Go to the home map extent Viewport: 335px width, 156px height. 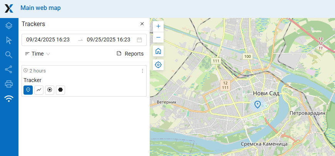click(x=158, y=51)
